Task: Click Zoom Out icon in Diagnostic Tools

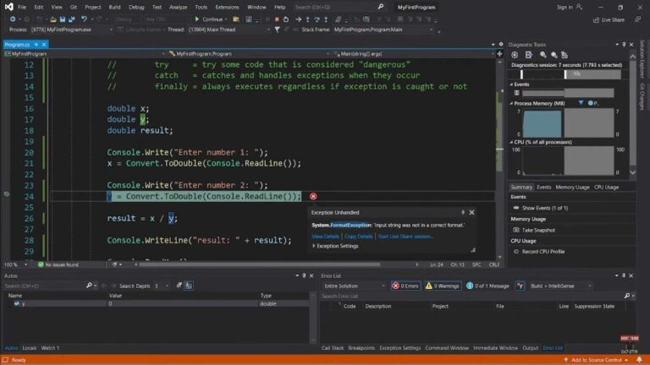Action: (554, 55)
